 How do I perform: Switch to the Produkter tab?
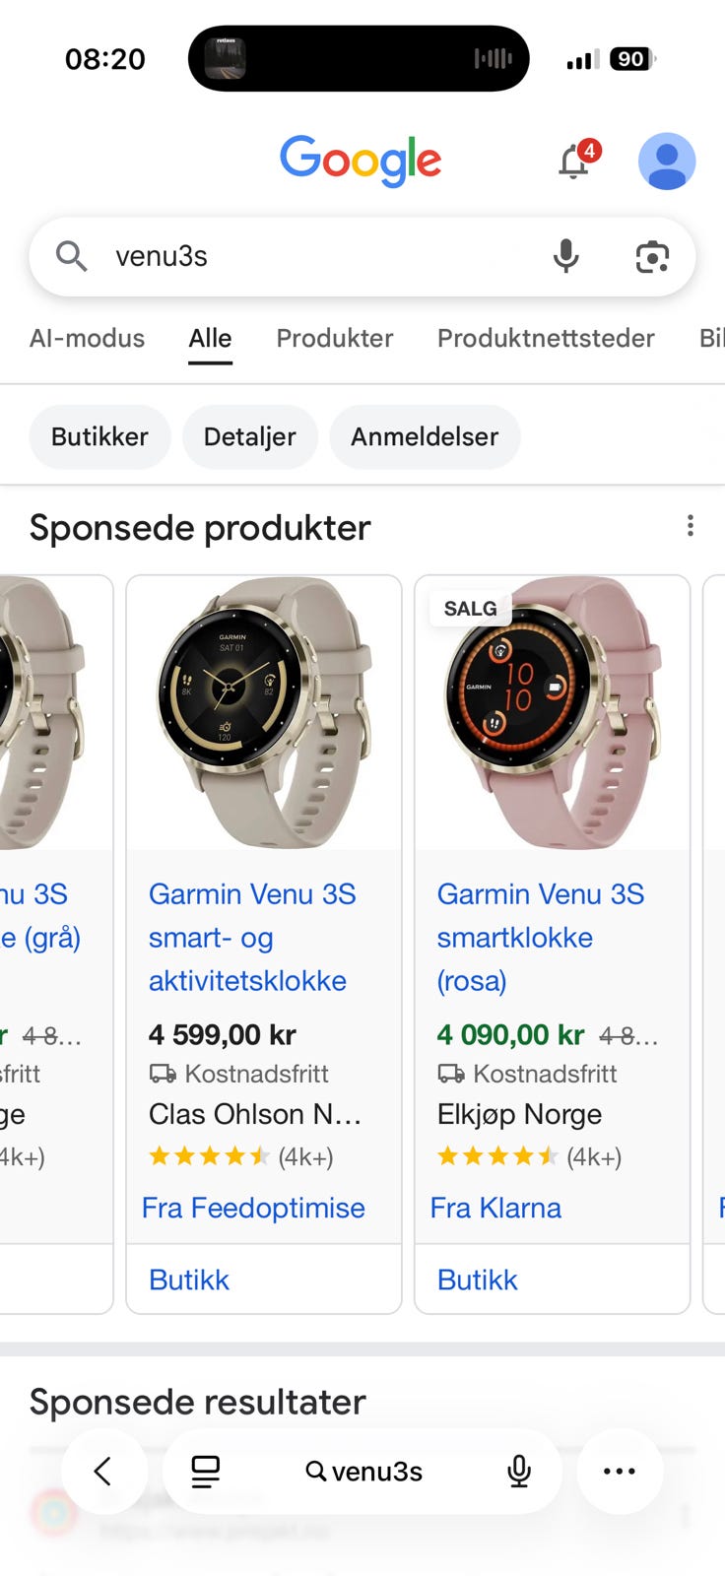[334, 338]
